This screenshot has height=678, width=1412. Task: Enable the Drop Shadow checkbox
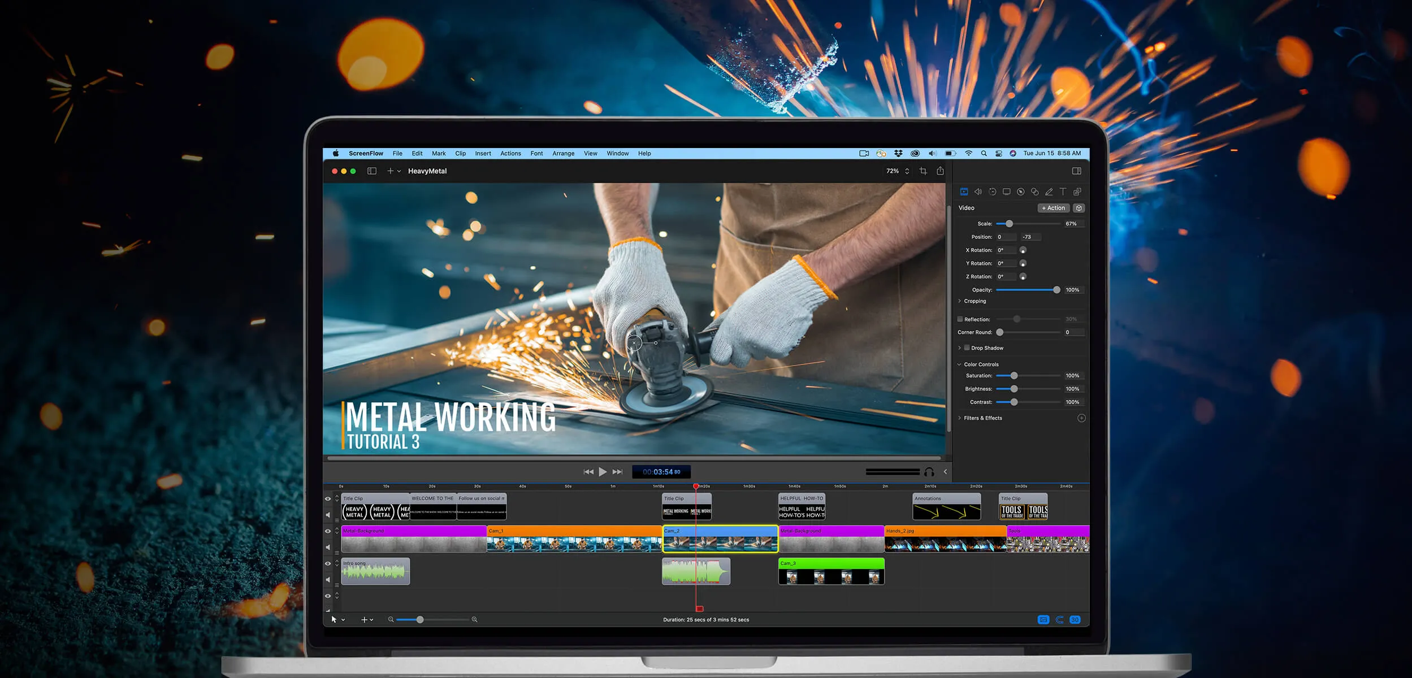pyautogui.click(x=967, y=348)
